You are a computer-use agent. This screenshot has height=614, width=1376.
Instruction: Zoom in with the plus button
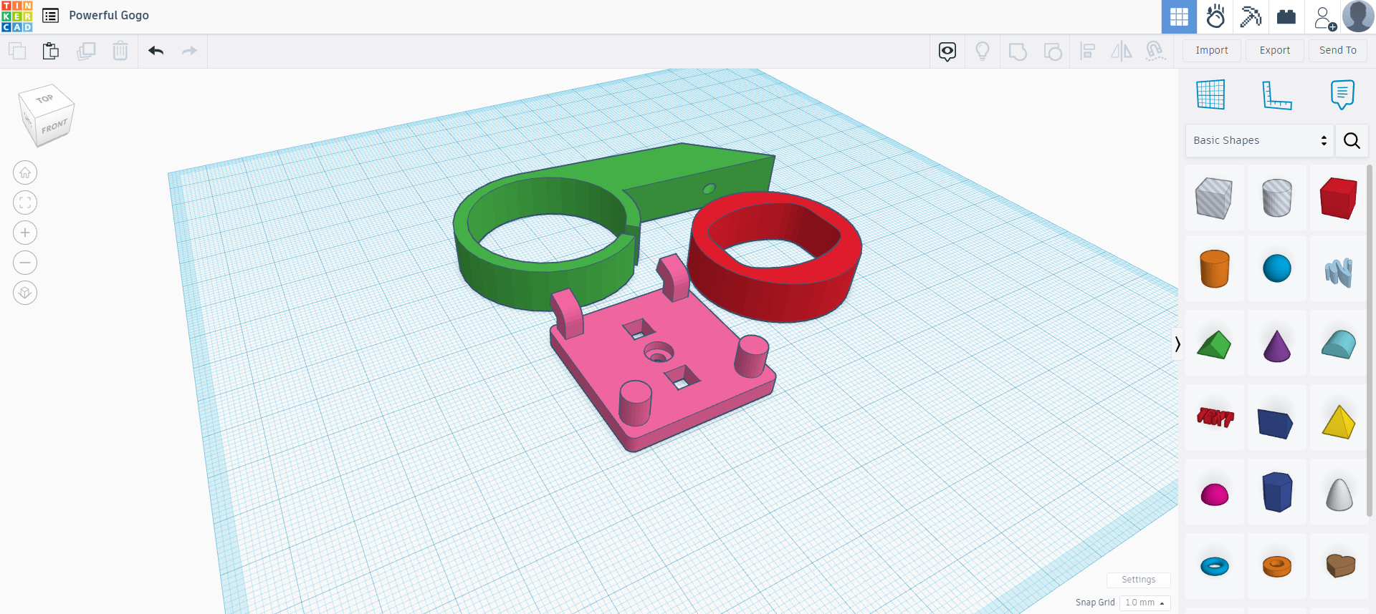[25, 233]
